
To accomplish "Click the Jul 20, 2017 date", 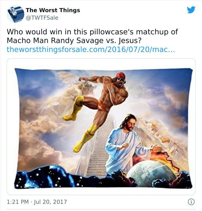I will point(50,202).
